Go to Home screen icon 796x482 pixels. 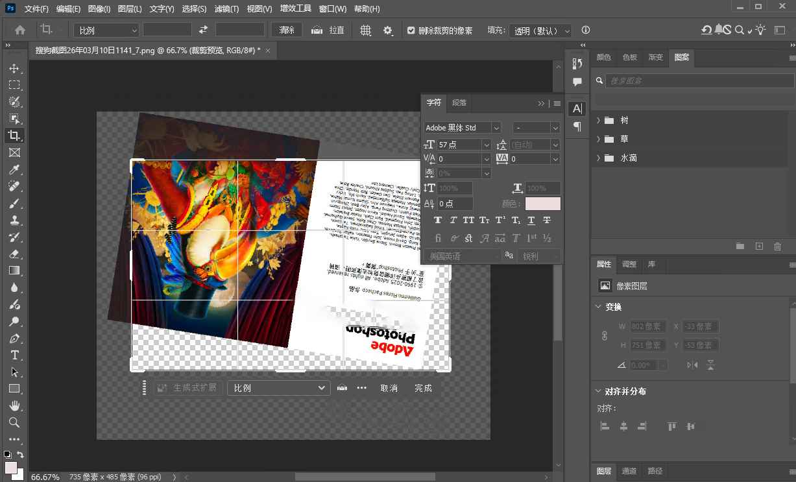(20, 30)
